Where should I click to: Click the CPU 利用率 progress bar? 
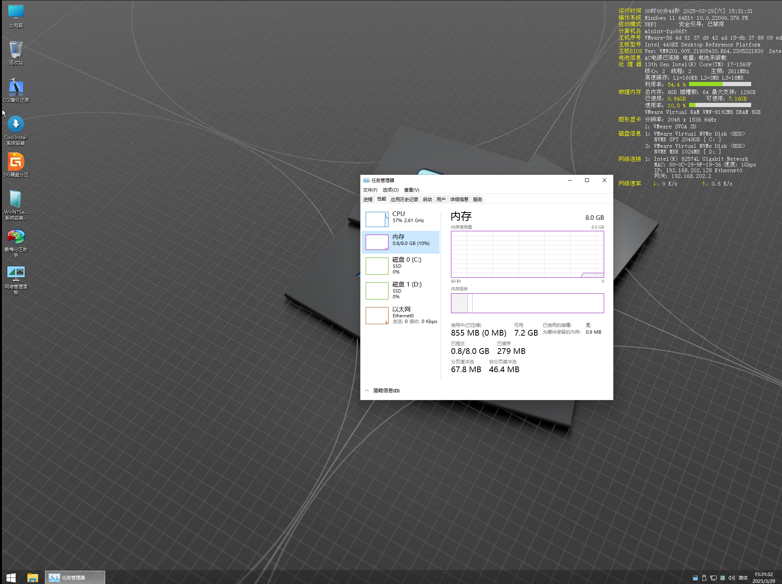(720, 84)
